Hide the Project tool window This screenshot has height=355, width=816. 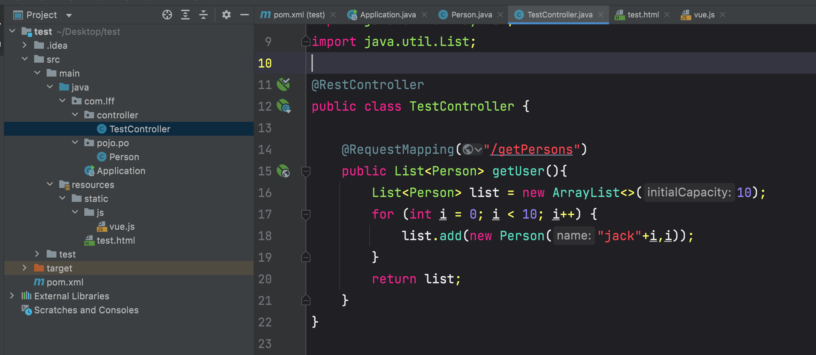245,15
